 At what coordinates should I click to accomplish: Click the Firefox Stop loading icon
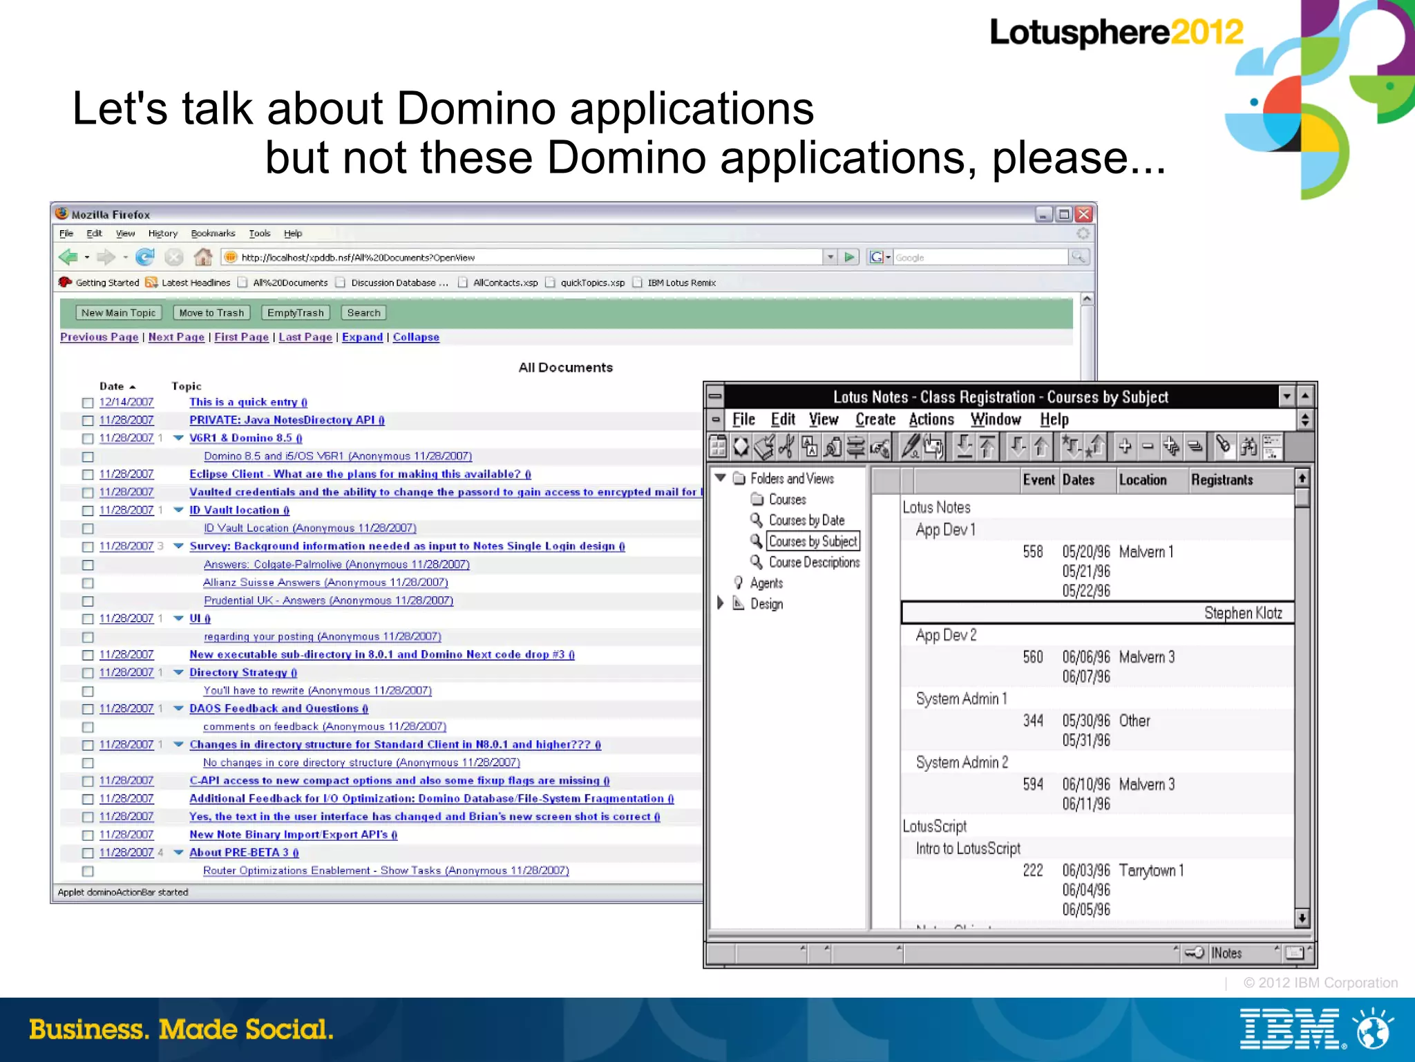[x=174, y=258]
